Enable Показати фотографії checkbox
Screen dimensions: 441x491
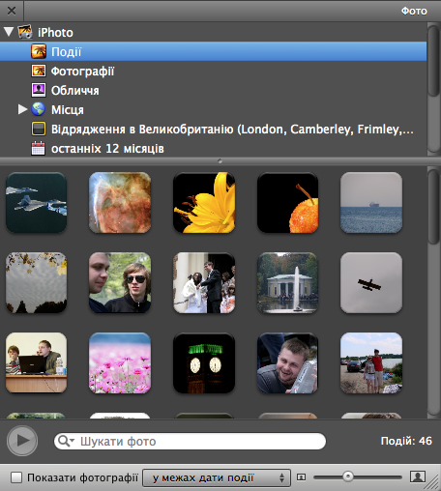[16, 477]
